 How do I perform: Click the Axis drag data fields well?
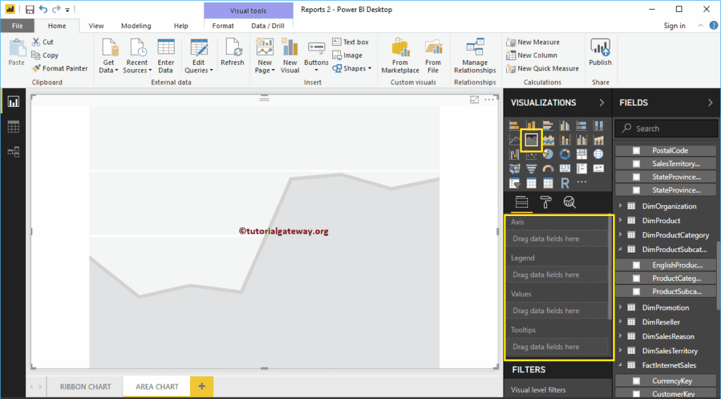tap(558, 239)
